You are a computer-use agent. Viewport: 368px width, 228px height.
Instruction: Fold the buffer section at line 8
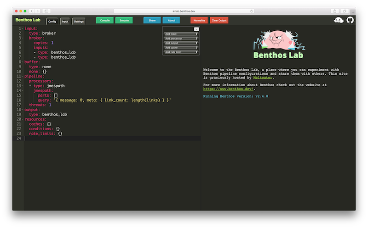[23, 62]
